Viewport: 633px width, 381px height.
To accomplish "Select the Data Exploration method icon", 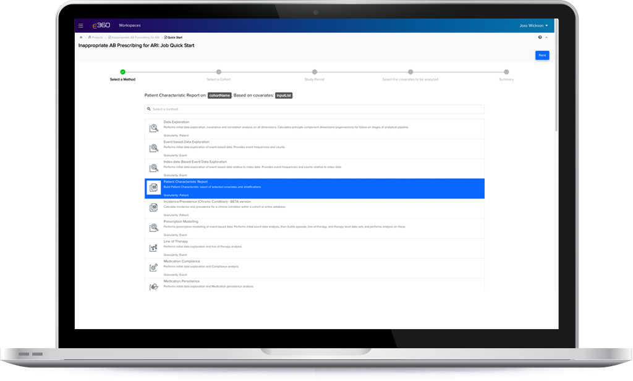I will click(153, 129).
